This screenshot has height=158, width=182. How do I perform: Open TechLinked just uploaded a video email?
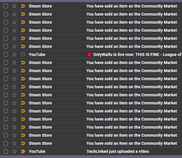tap(118, 151)
